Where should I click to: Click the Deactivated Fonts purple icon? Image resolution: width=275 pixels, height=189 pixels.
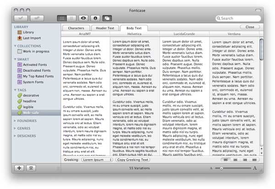pos(20,70)
